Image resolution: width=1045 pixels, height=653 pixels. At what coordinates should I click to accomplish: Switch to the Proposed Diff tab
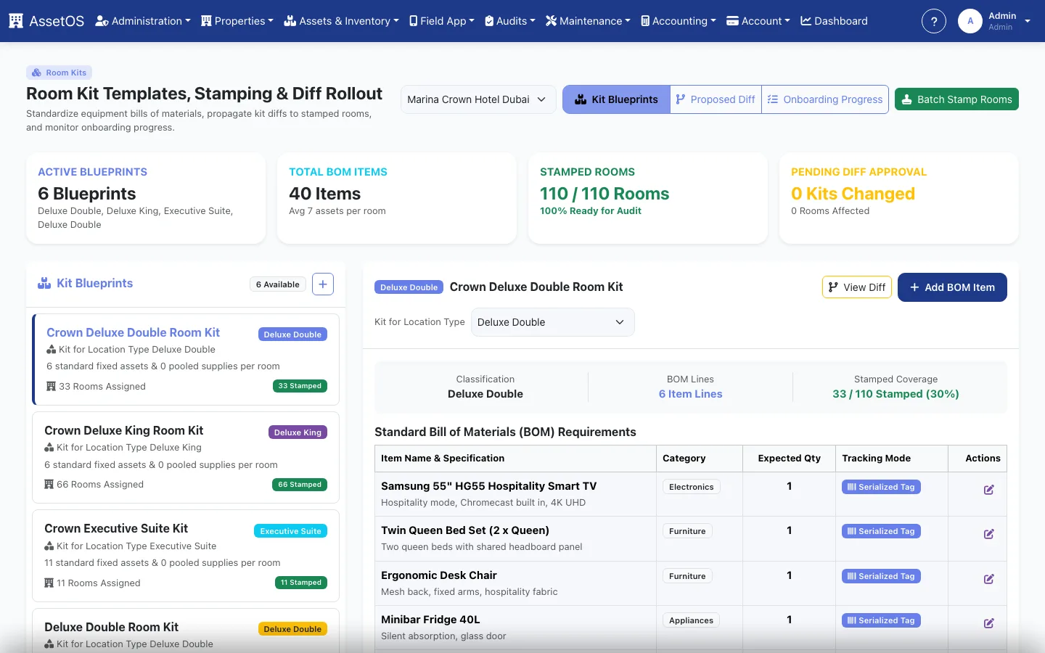[x=716, y=99]
